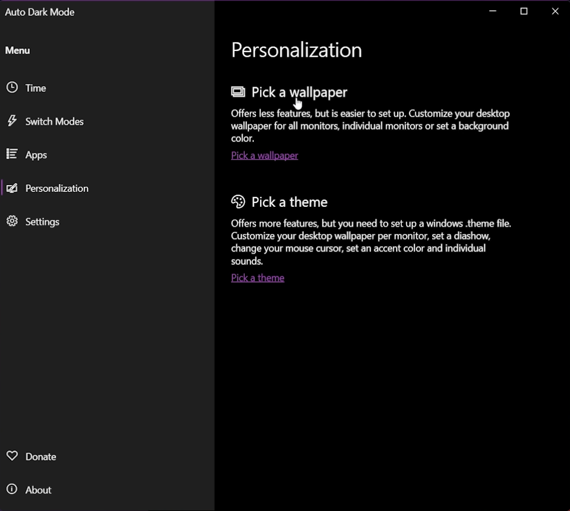Click the Settings gear icon

tap(12, 221)
